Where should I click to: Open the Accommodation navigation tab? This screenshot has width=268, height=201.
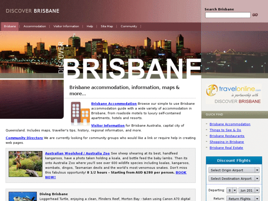[35, 26]
